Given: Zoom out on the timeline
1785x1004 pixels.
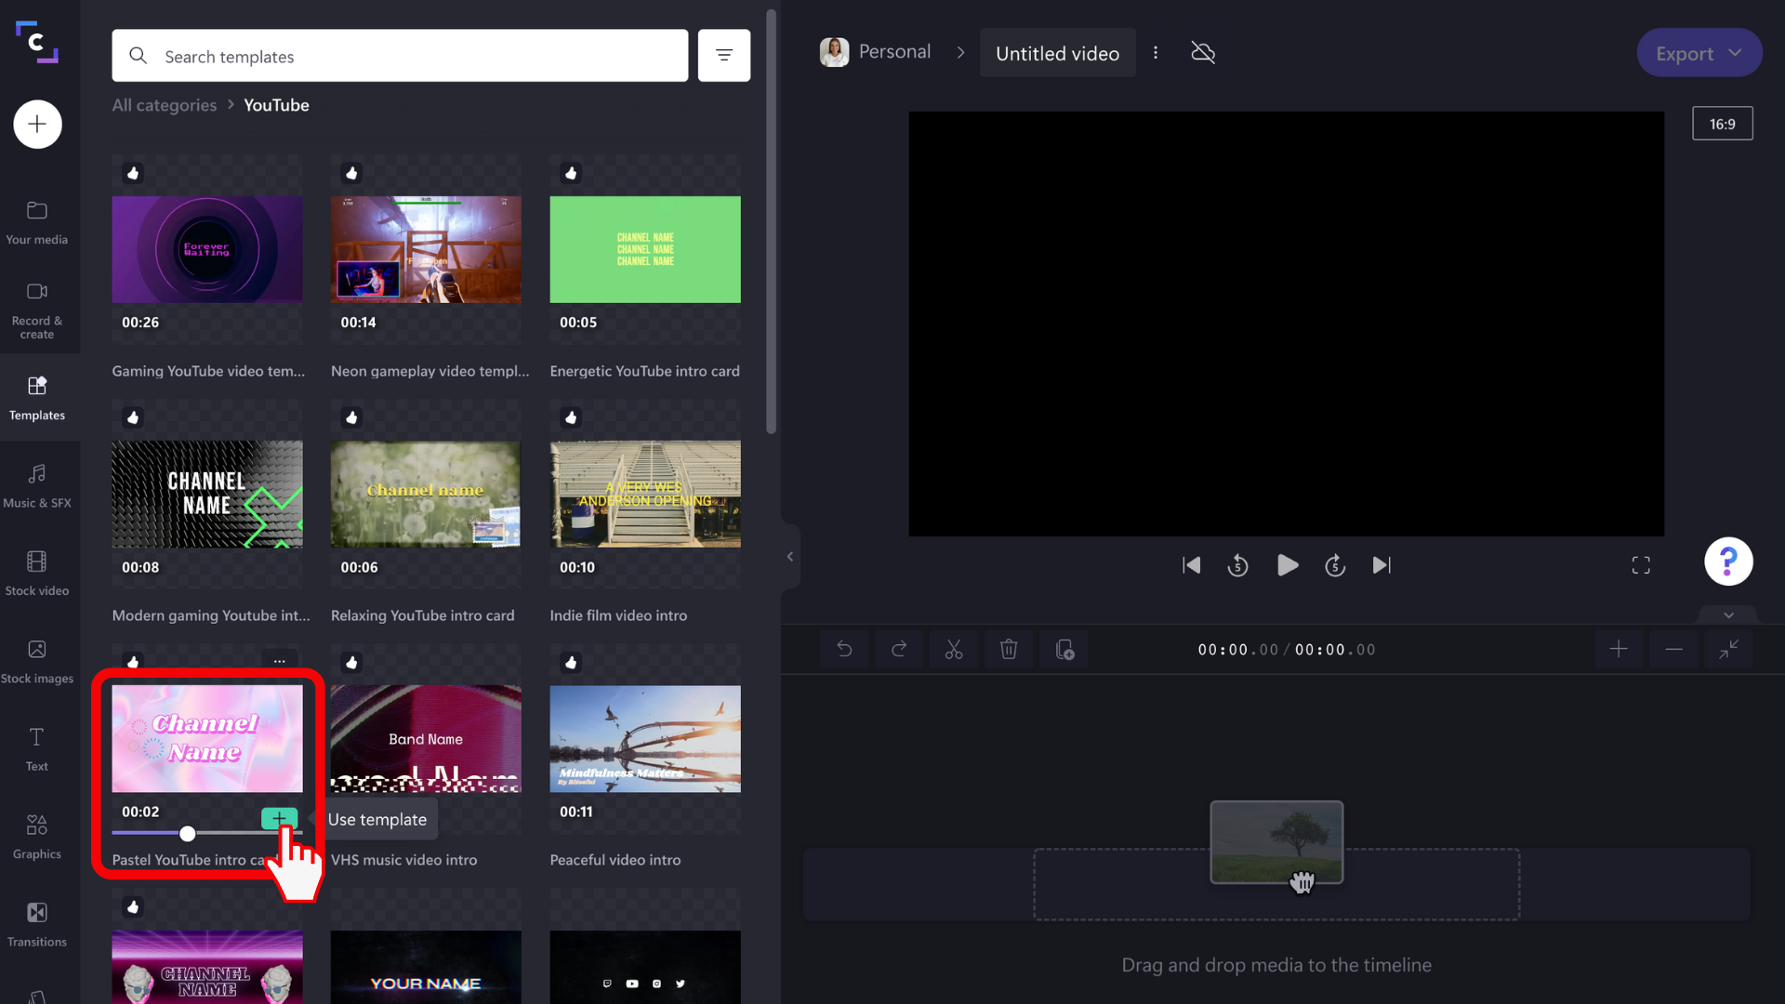Looking at the screenshot, I should coord(1673,649).
